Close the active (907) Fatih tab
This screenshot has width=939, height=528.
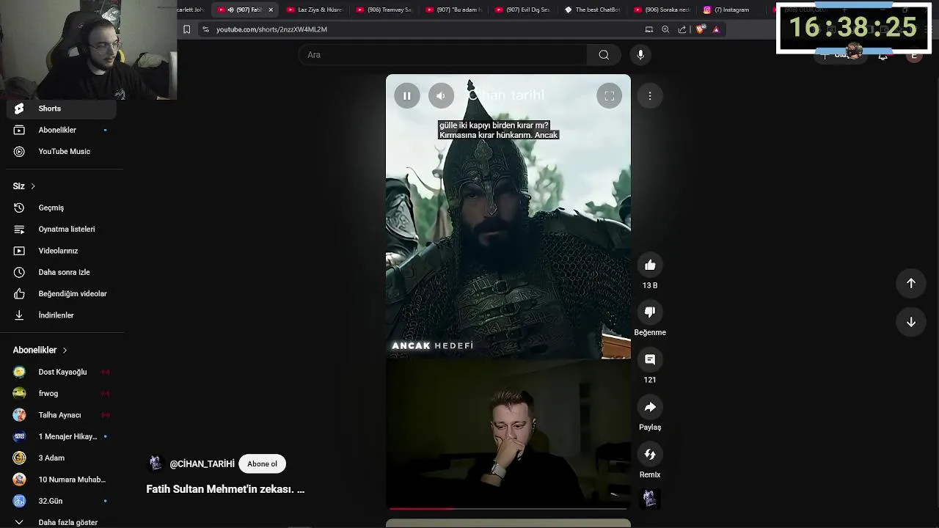271,10
